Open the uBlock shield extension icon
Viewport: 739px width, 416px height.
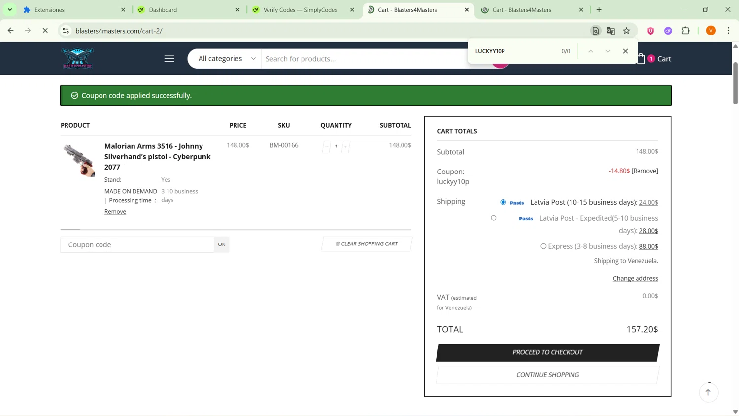point(651,31)
